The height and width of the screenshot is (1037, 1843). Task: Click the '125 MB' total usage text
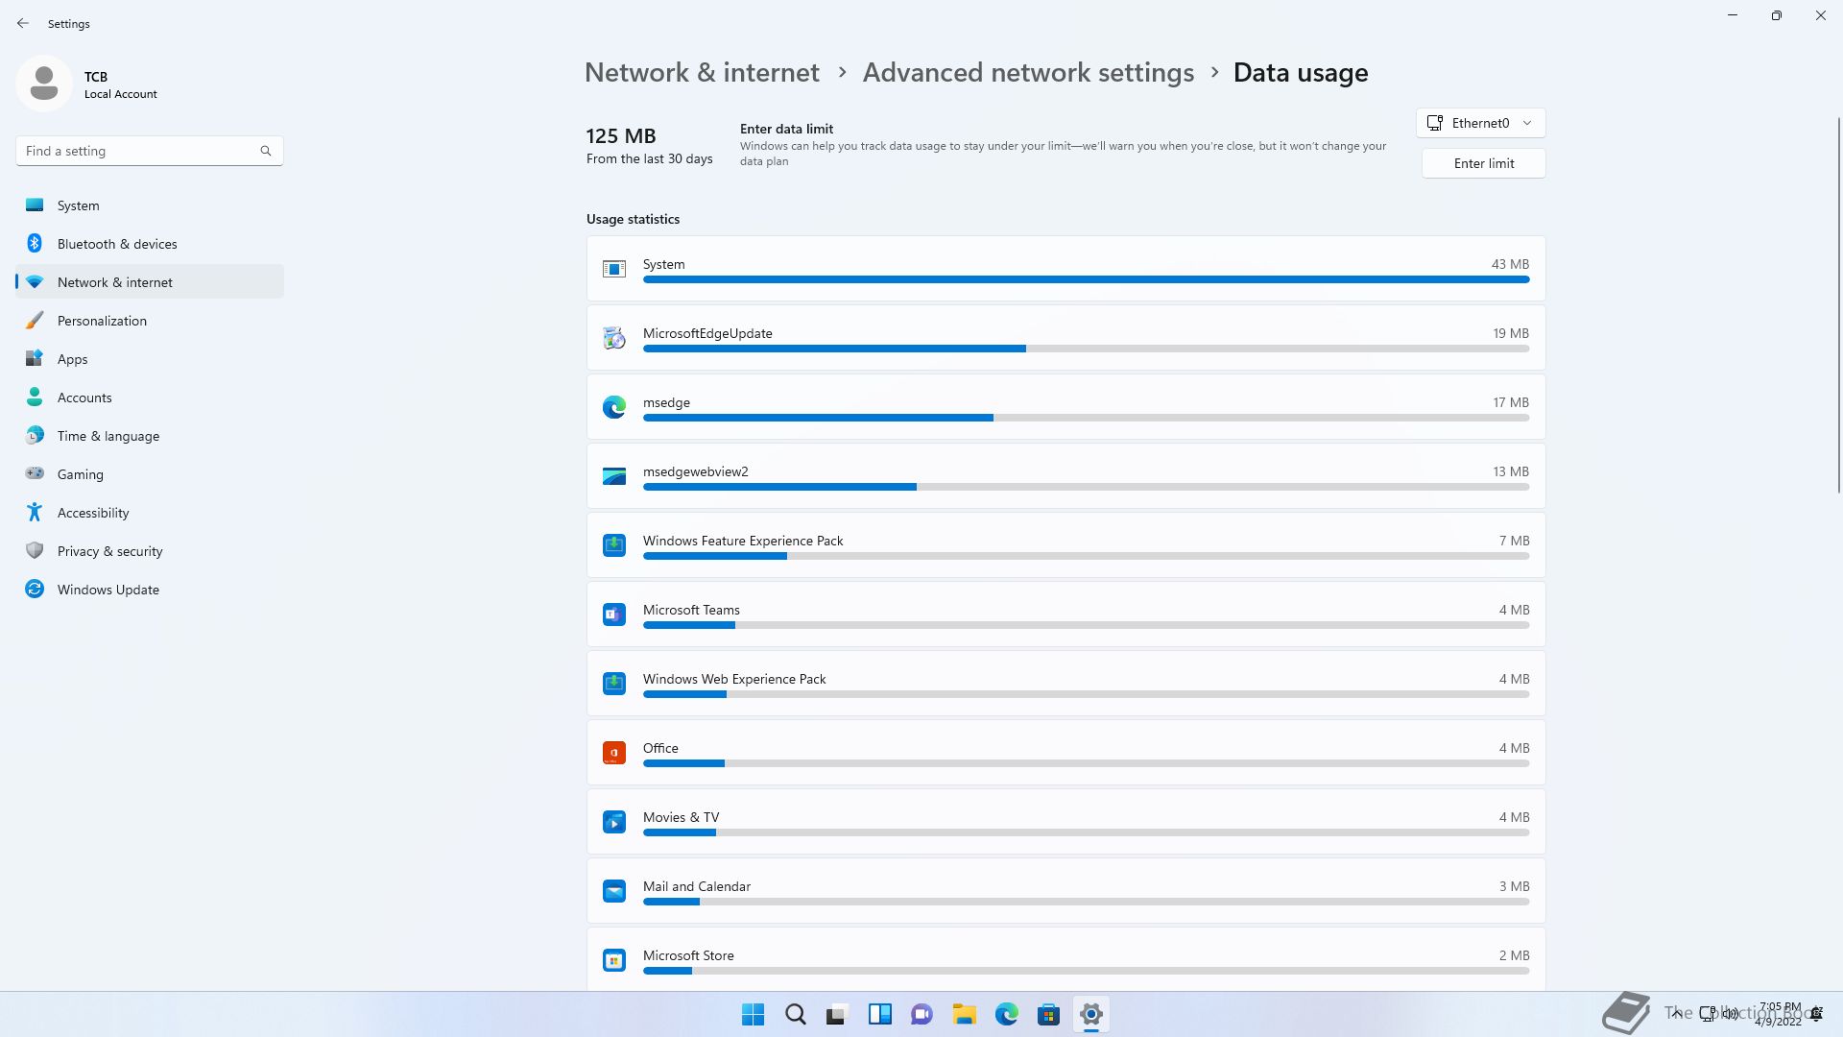621,136
